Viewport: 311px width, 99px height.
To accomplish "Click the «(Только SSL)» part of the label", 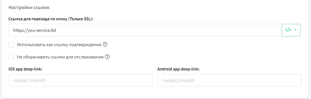I will click(x=81, y=19).
